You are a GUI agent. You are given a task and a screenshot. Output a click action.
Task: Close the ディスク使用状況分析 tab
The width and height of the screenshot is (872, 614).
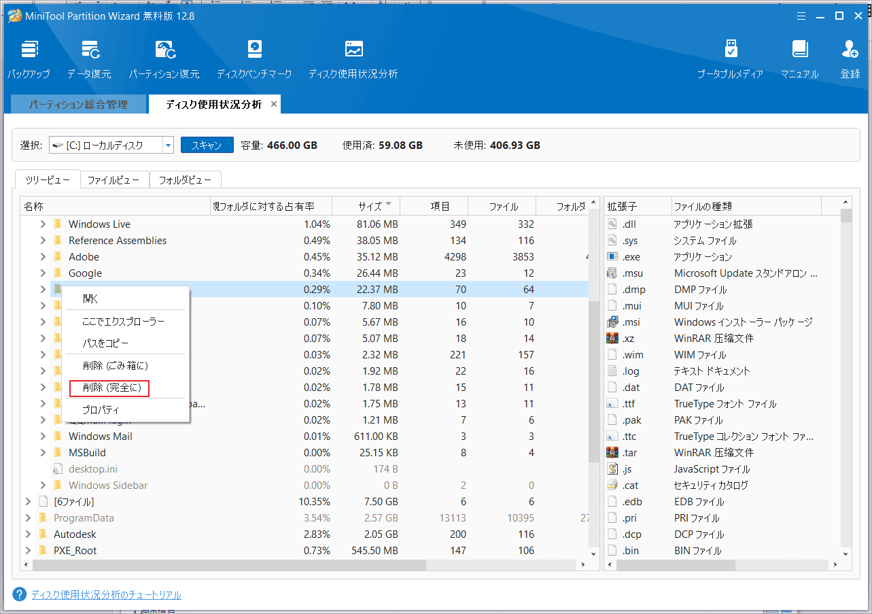pos(274,104)
